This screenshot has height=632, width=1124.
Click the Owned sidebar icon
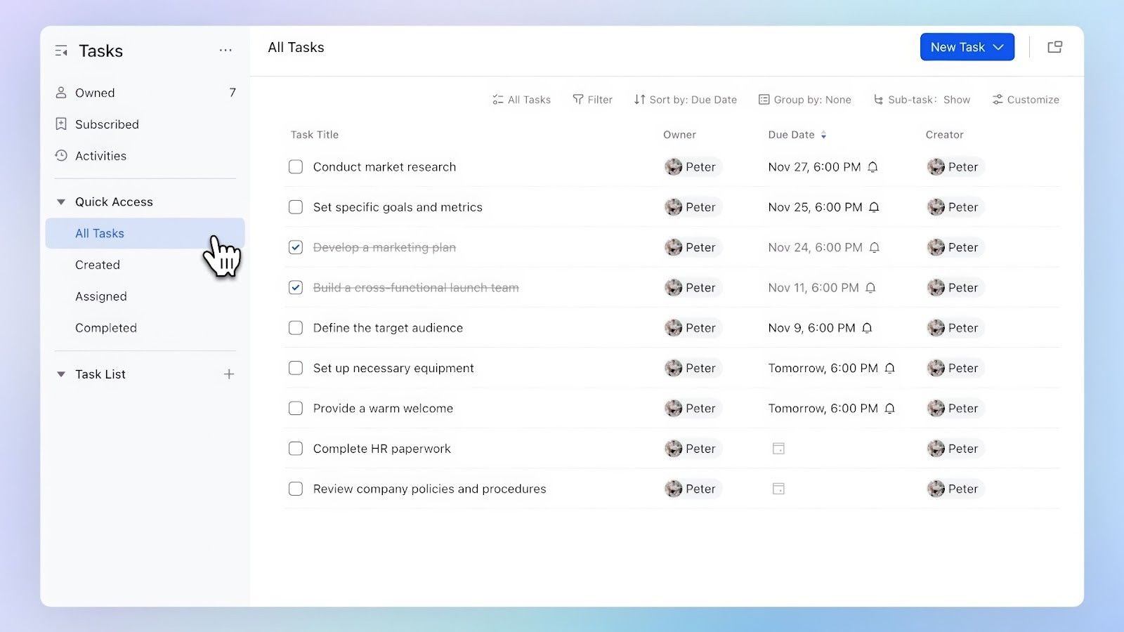60,92
